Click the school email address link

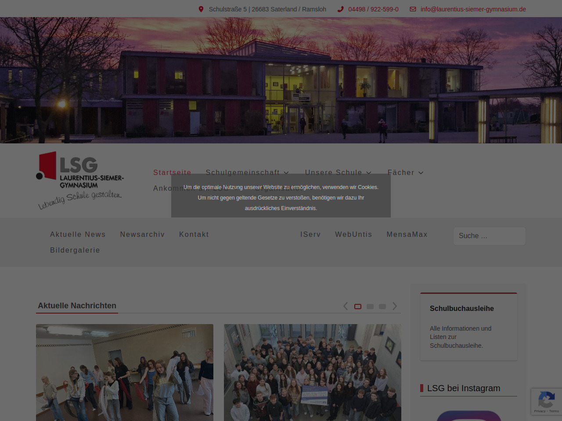pyautogui.click(x=473, y=9)
